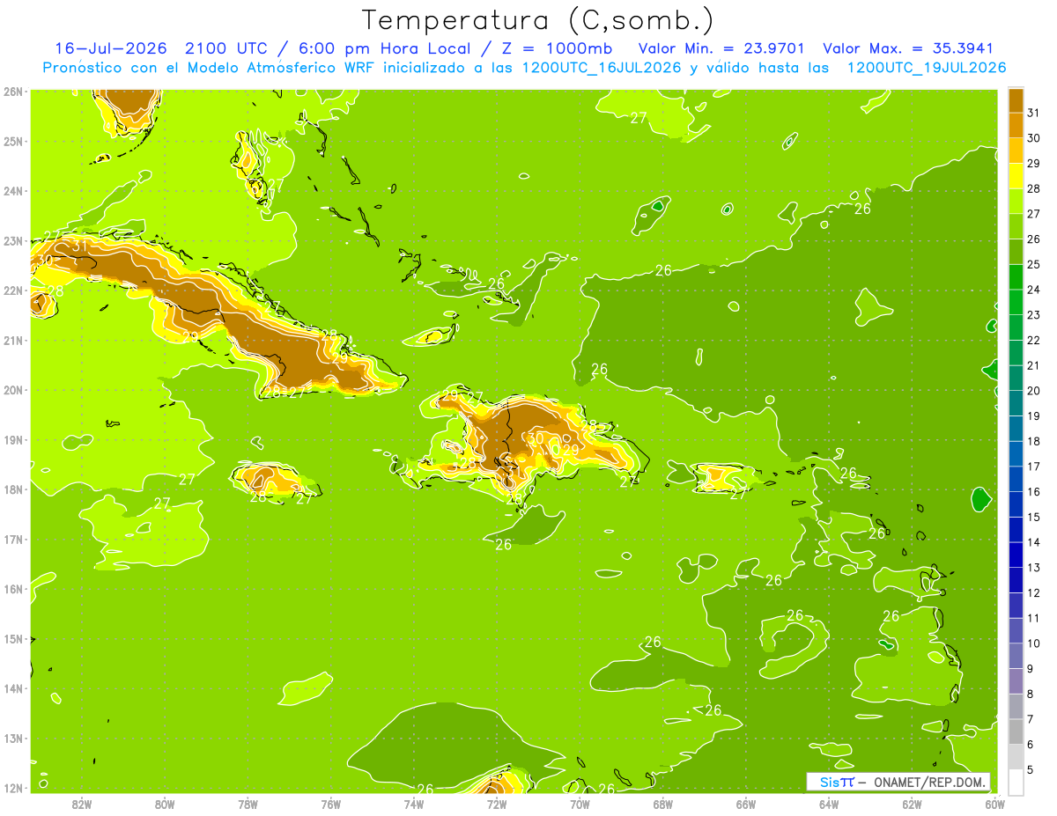Click the gray swatch between 6 and 7
This screenshot has width=1057, height=816.
[x=1016, y=731]
